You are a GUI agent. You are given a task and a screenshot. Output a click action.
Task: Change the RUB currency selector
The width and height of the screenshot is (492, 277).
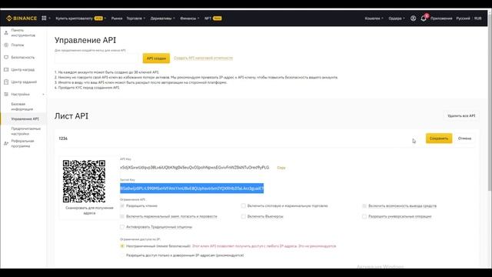(478, 18)
